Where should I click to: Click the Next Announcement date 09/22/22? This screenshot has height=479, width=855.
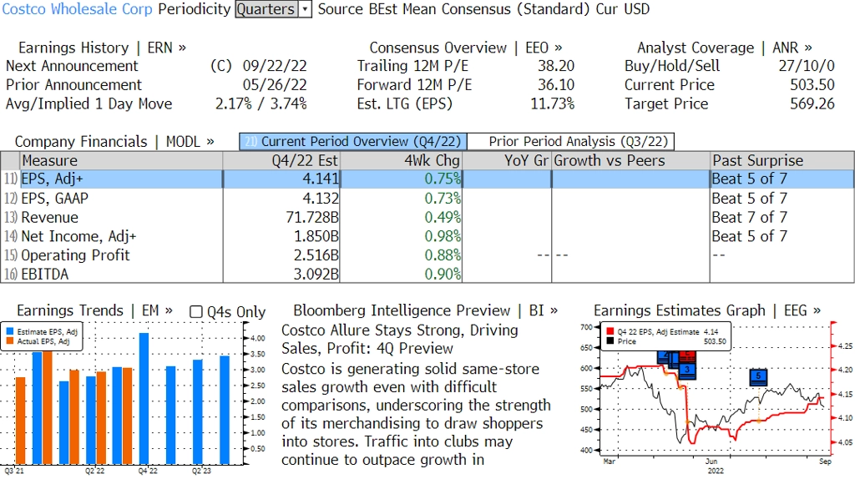coord(275,66)
